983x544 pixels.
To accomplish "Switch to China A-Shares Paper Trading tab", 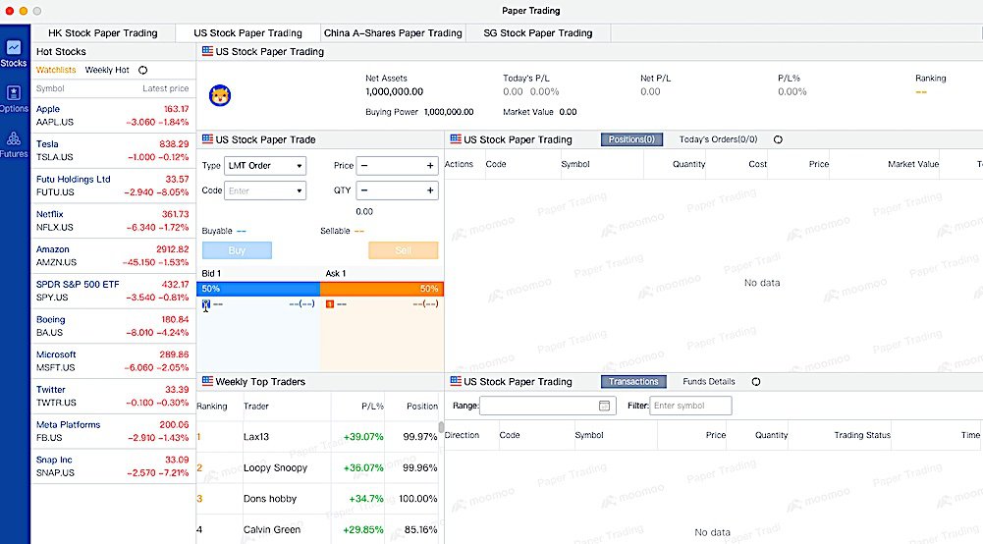I will click(393, 33).
